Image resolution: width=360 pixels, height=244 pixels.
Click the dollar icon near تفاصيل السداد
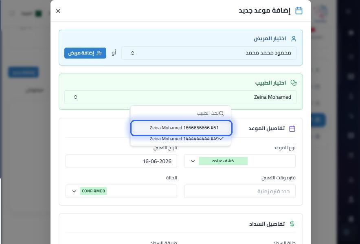coord(292,224)
